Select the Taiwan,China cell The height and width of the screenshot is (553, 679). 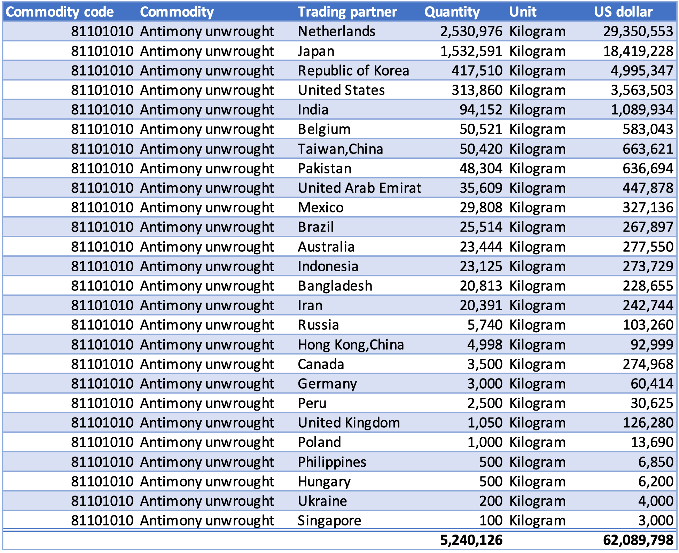pos(340,149)
